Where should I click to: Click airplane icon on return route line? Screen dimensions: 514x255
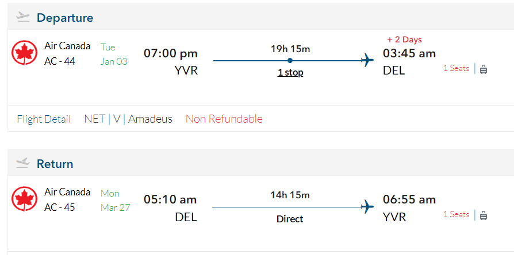tap(367, 206)
